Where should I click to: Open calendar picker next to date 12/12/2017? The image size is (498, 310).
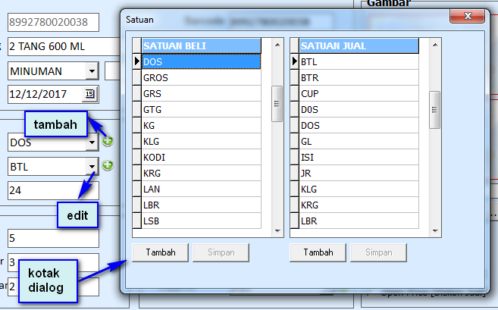[x=90, y=94]
